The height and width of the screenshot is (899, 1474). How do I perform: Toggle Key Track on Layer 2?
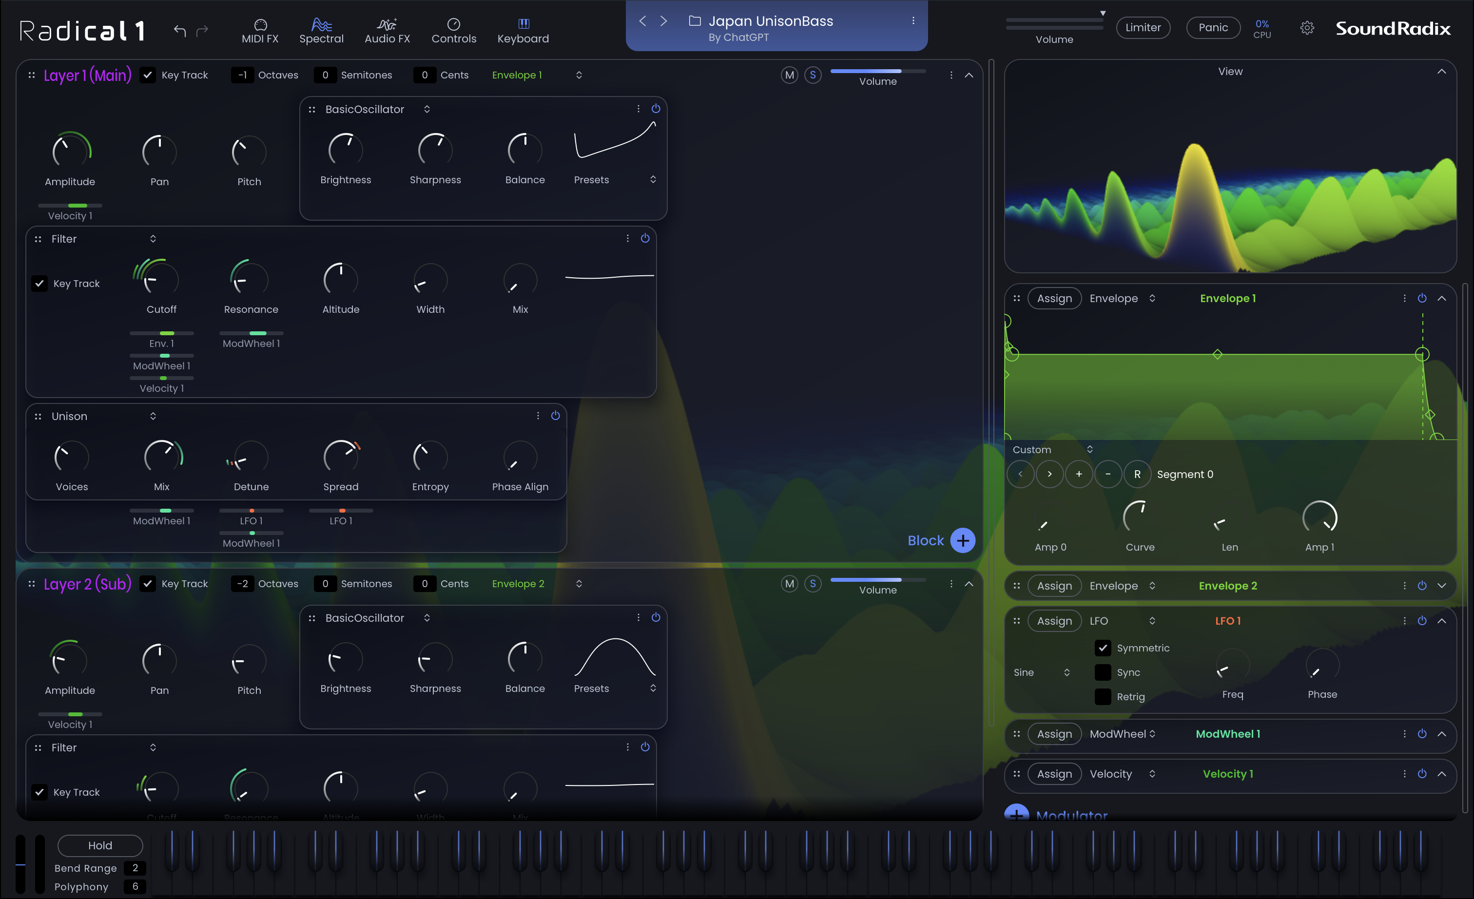click(148, 584)
